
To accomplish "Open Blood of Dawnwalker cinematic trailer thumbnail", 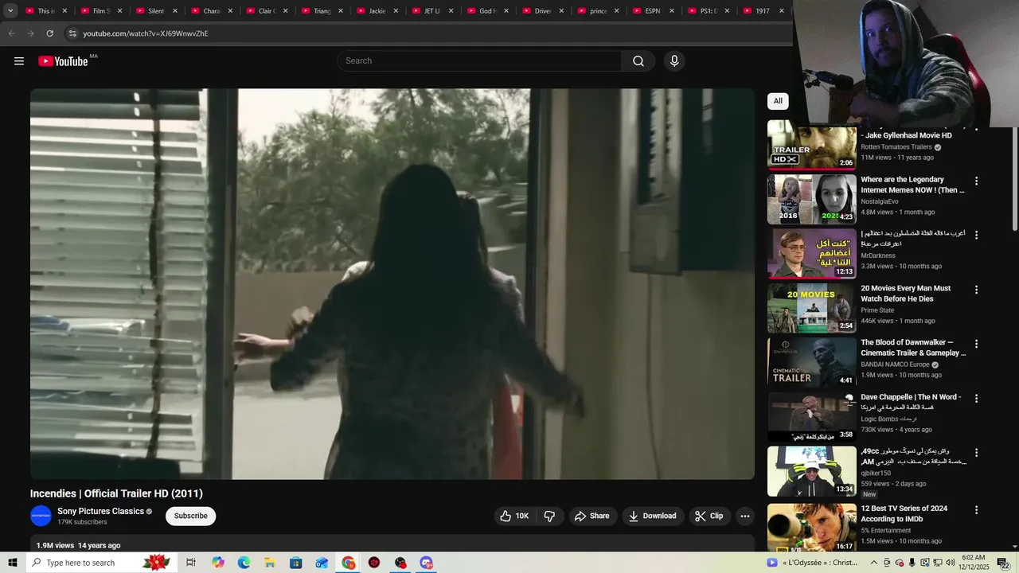I will pyautogui.click(x=812, y=362).
